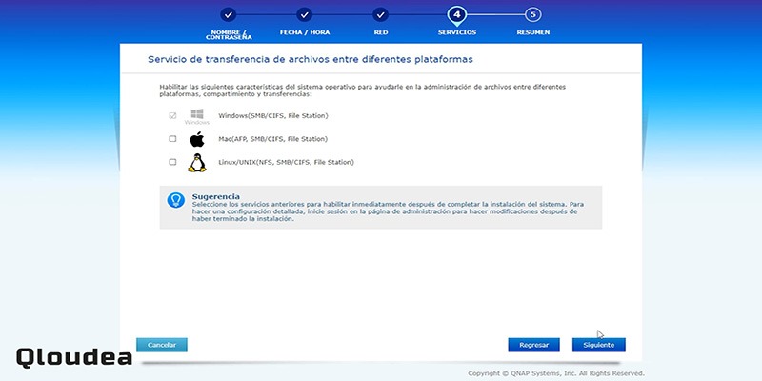The width and height of the screenshot is (762, 381).
Task: Click the Apple Mac logo icon
Action: click(197, 139)
